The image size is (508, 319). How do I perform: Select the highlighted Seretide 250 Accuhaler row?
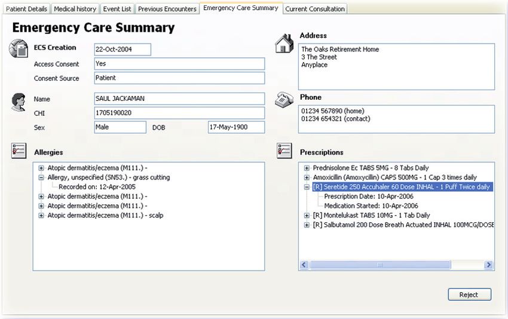pos(403,187)
